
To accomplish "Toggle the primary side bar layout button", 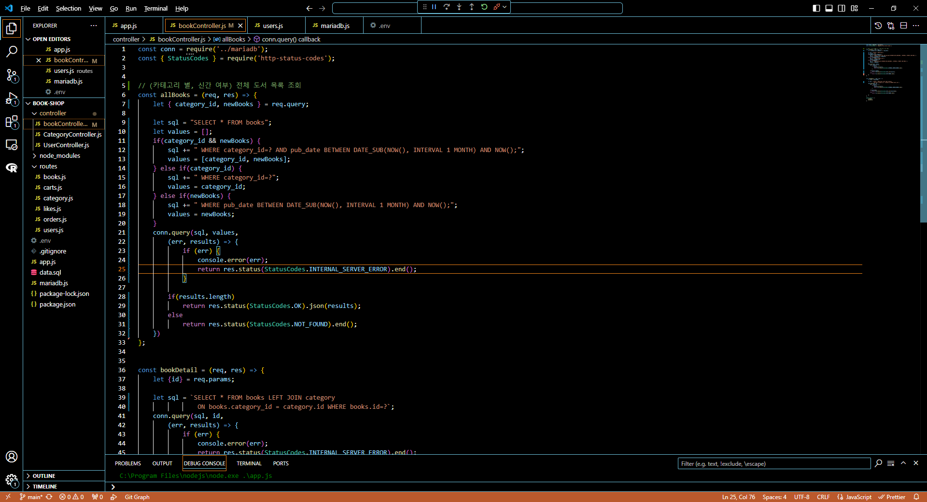I will (x=816, y=8).
